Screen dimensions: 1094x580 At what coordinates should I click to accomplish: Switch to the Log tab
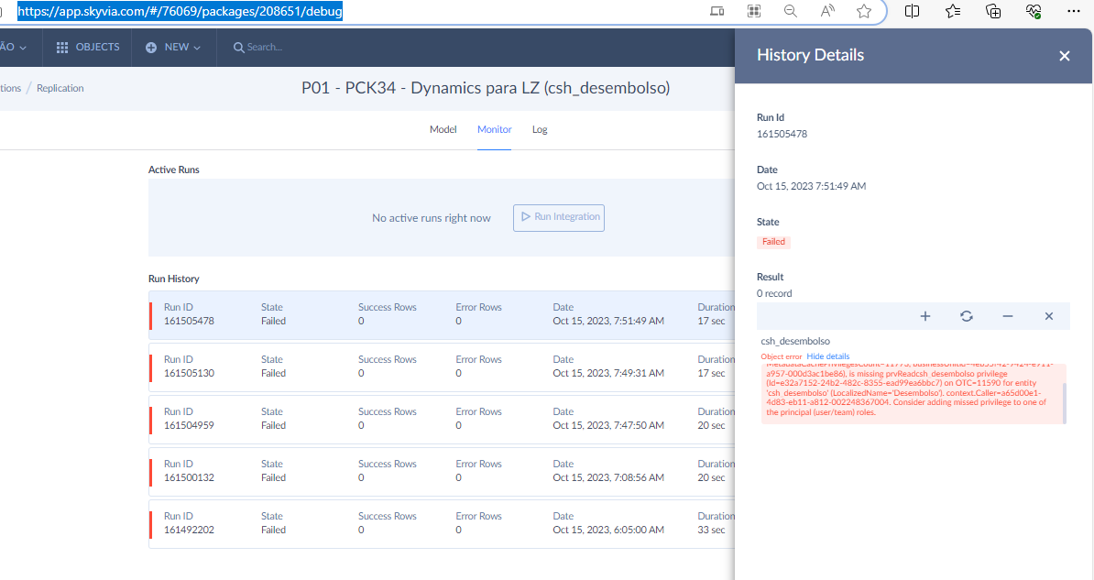[540, 129]
